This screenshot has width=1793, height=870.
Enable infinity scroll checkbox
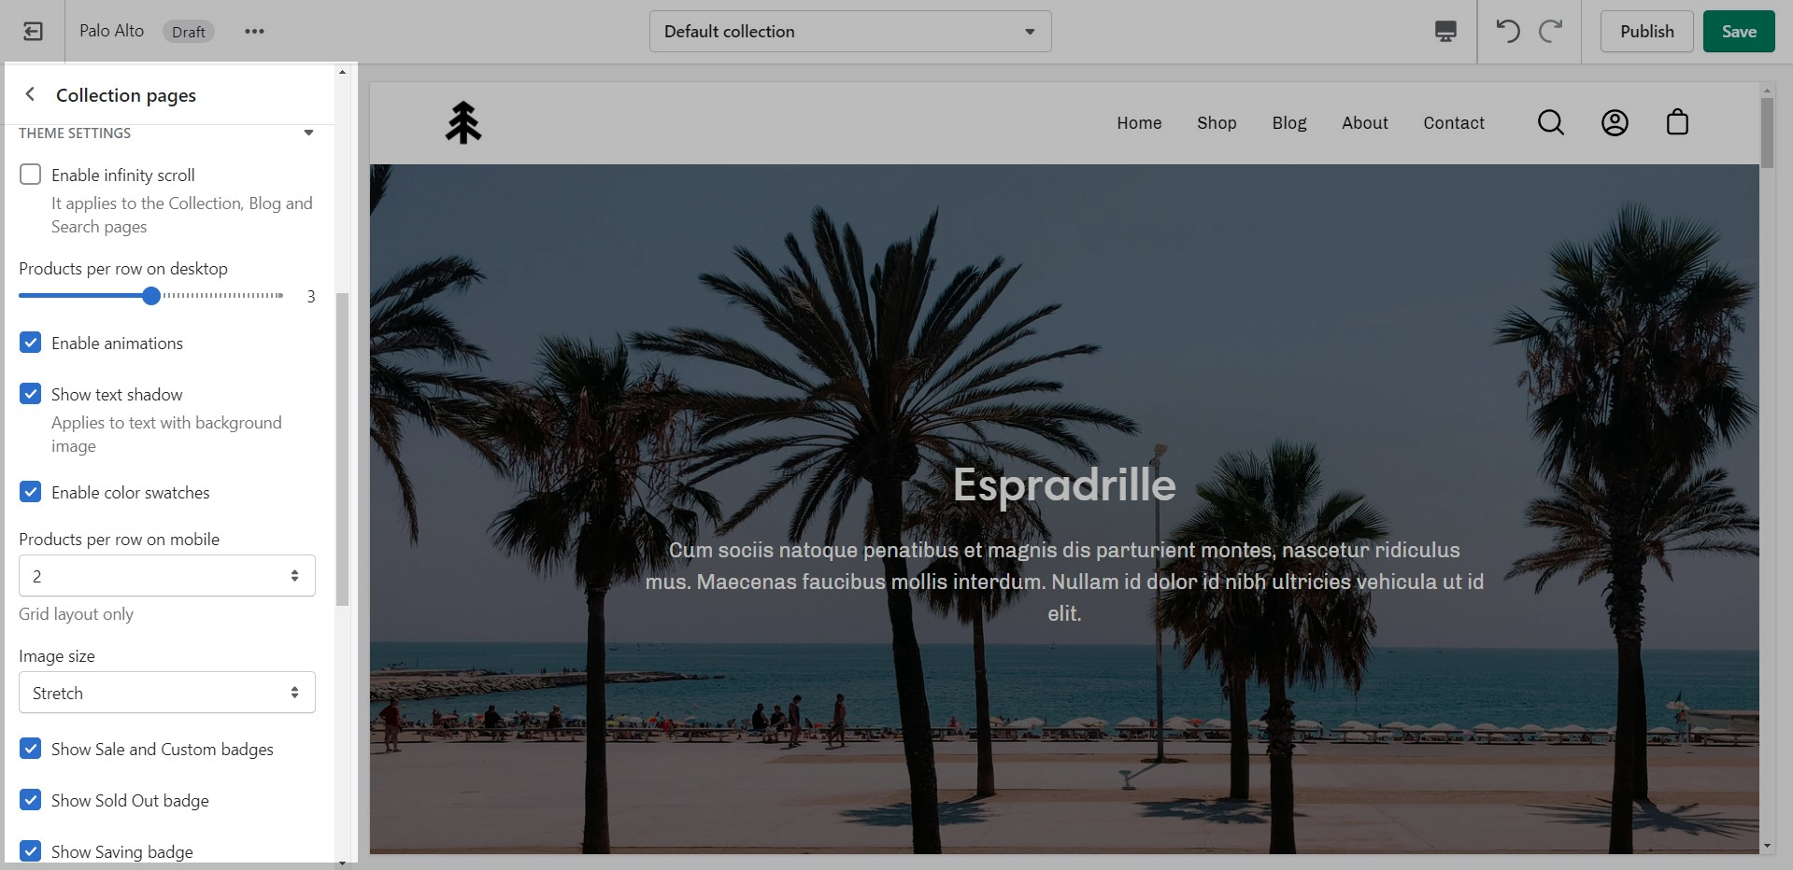[x=31, y=175]
